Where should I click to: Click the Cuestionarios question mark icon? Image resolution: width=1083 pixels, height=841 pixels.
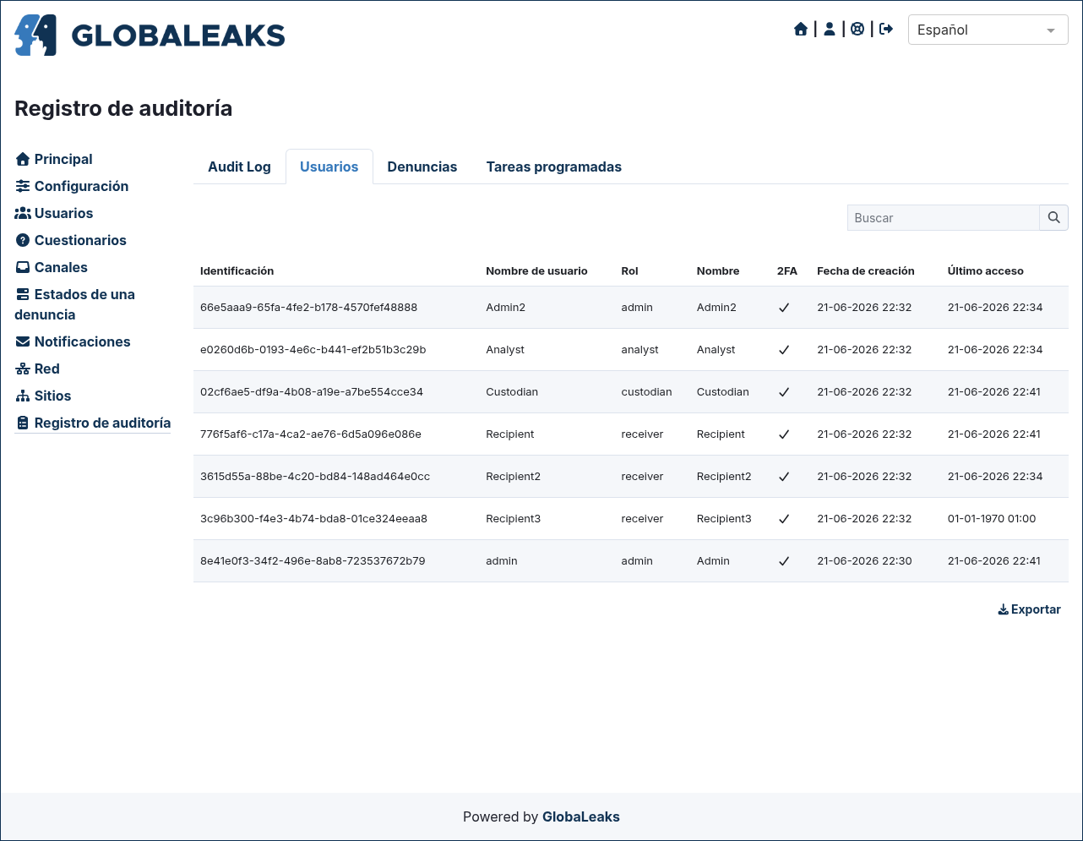coord(23,240)
